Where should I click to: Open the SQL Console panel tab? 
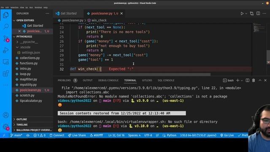[x=166, y=80]
